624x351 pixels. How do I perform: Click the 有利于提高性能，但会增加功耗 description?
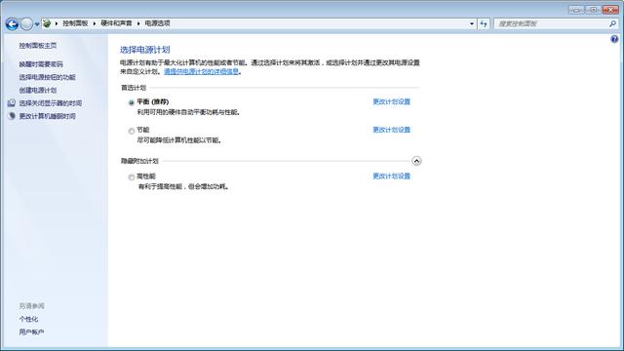click(184, 186)
